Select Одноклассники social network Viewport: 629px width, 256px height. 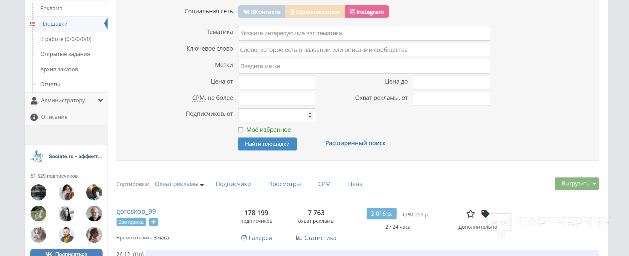315,12
